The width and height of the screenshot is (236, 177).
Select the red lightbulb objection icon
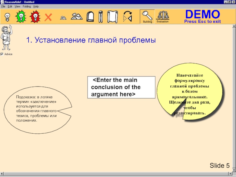(35, 17)
